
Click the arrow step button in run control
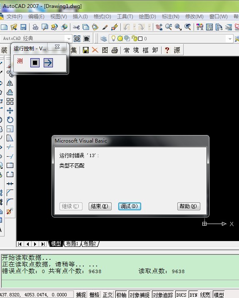pos(48,62)
